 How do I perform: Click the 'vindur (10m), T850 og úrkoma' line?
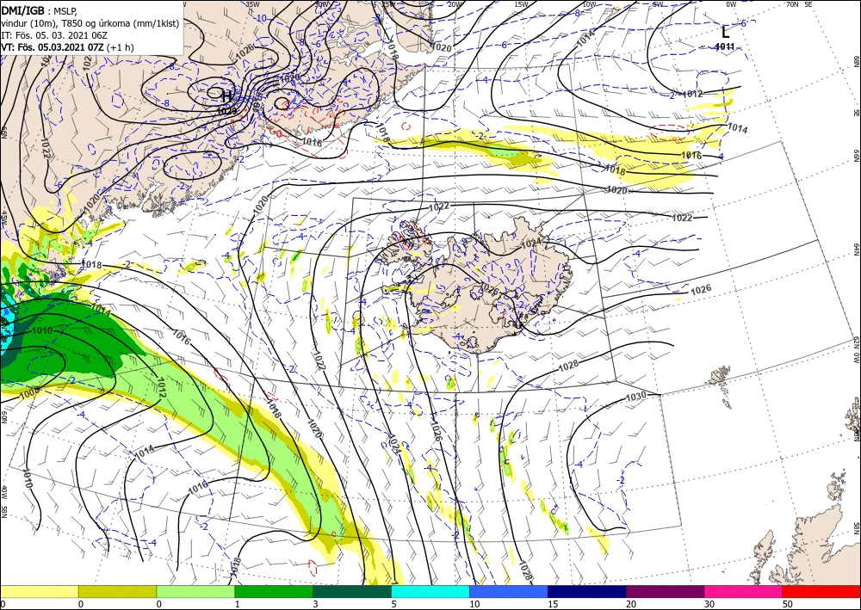click(90, 23)
